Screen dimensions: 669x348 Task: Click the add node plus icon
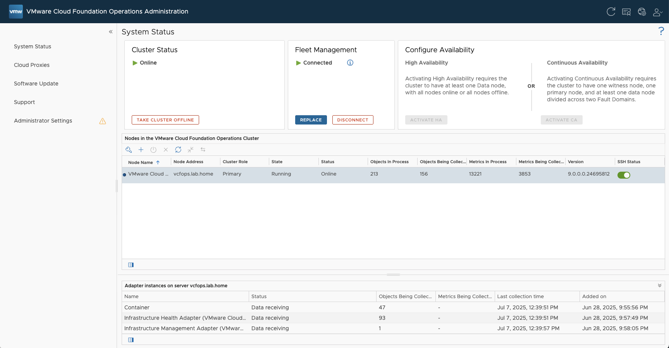141,150
